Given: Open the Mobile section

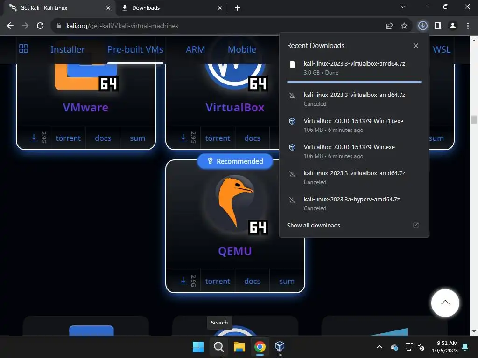Looking at the screenshot, I should pyautogui.click(x=242, y=49).
